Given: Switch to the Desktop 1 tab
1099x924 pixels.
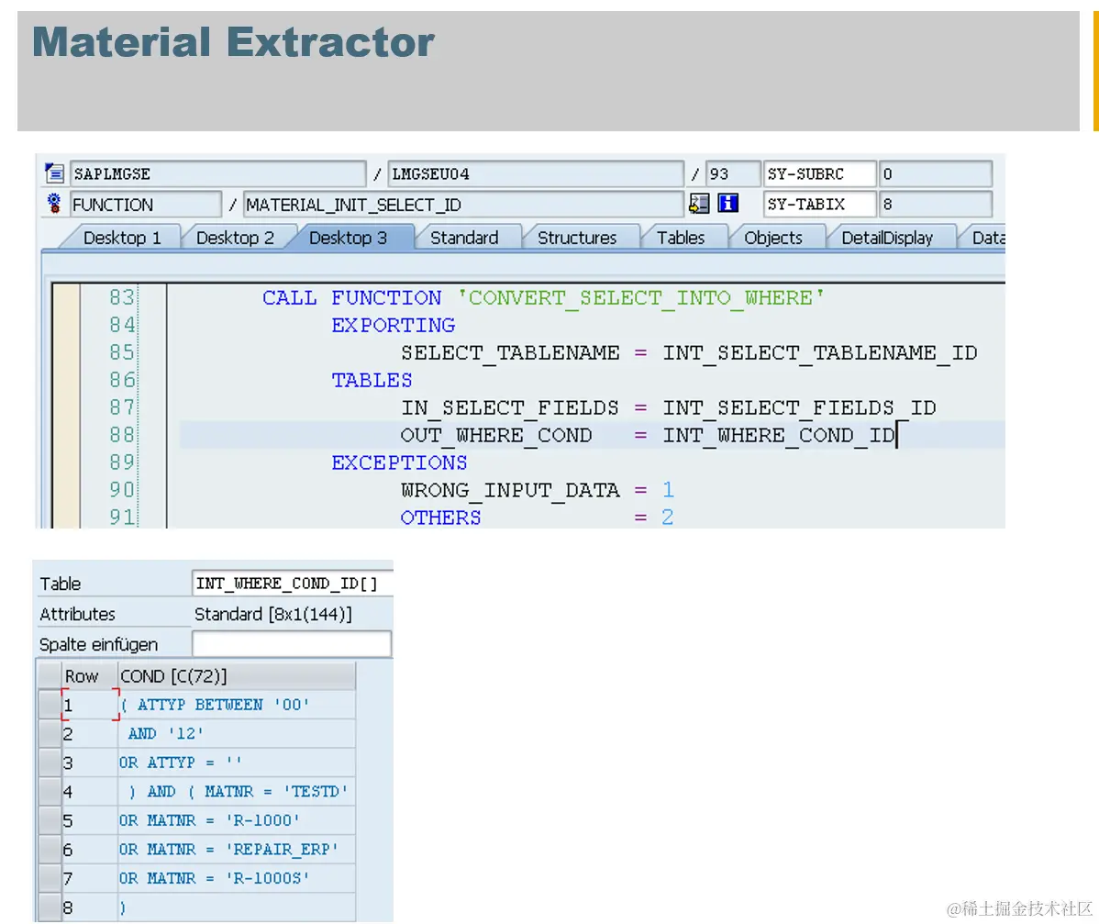Looking at the screenshot, I should click(122, 238).
